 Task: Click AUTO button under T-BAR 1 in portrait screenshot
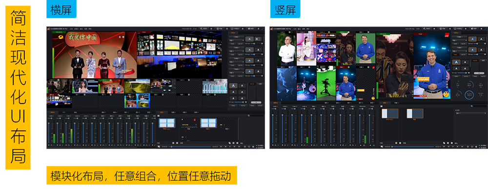coord(464,44)
